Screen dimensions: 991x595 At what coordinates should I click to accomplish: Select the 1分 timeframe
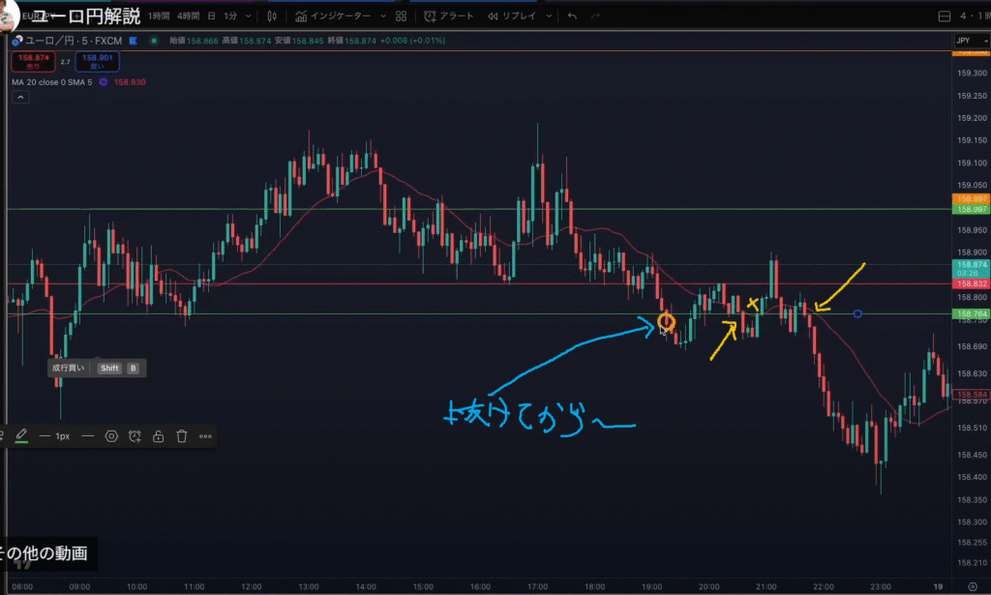230,16
